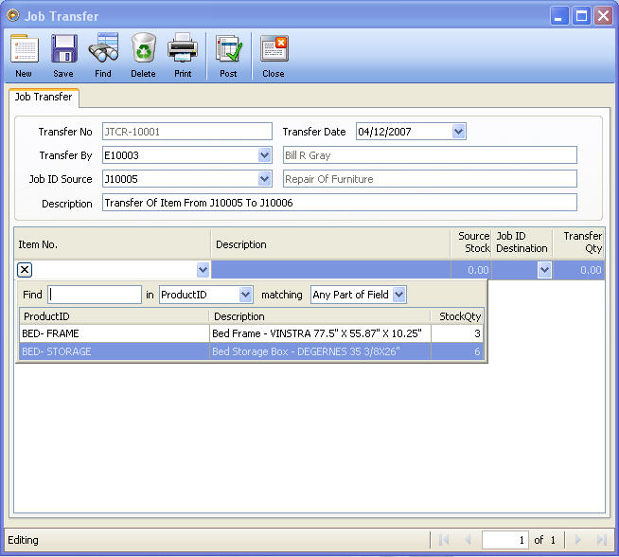Click the Job Transfer title bar app icon
The image size is (619, 557).
[13, 15]
